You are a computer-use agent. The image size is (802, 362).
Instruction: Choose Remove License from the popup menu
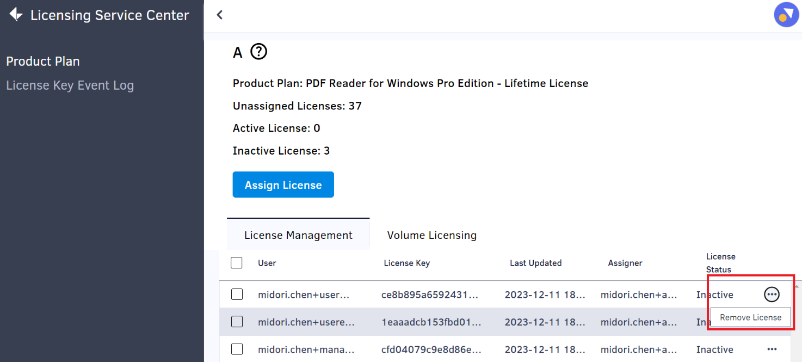(751, 317)
